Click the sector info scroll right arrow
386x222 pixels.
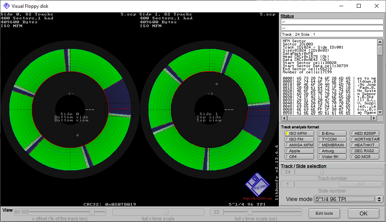tap(374, 118)
